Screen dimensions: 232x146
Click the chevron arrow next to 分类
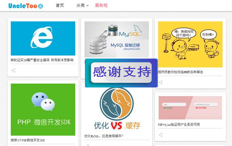point(87,6)
